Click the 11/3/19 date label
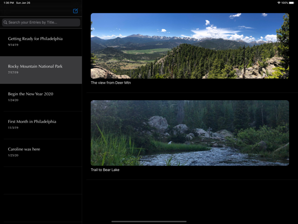Screen dimensions: 298x224 coord(13,128)
